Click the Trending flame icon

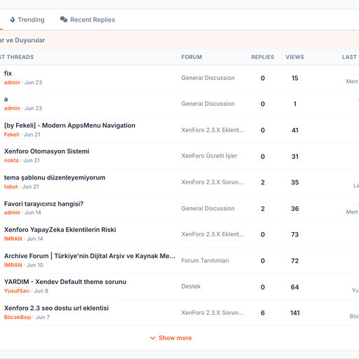coord(13,20)
